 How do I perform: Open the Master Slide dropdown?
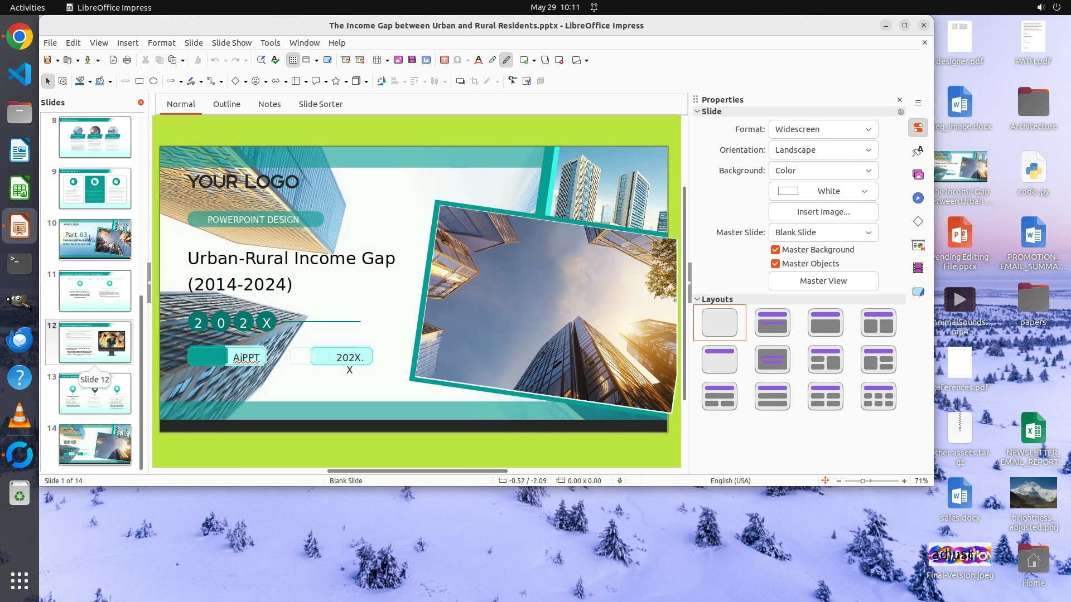[823, 232]
